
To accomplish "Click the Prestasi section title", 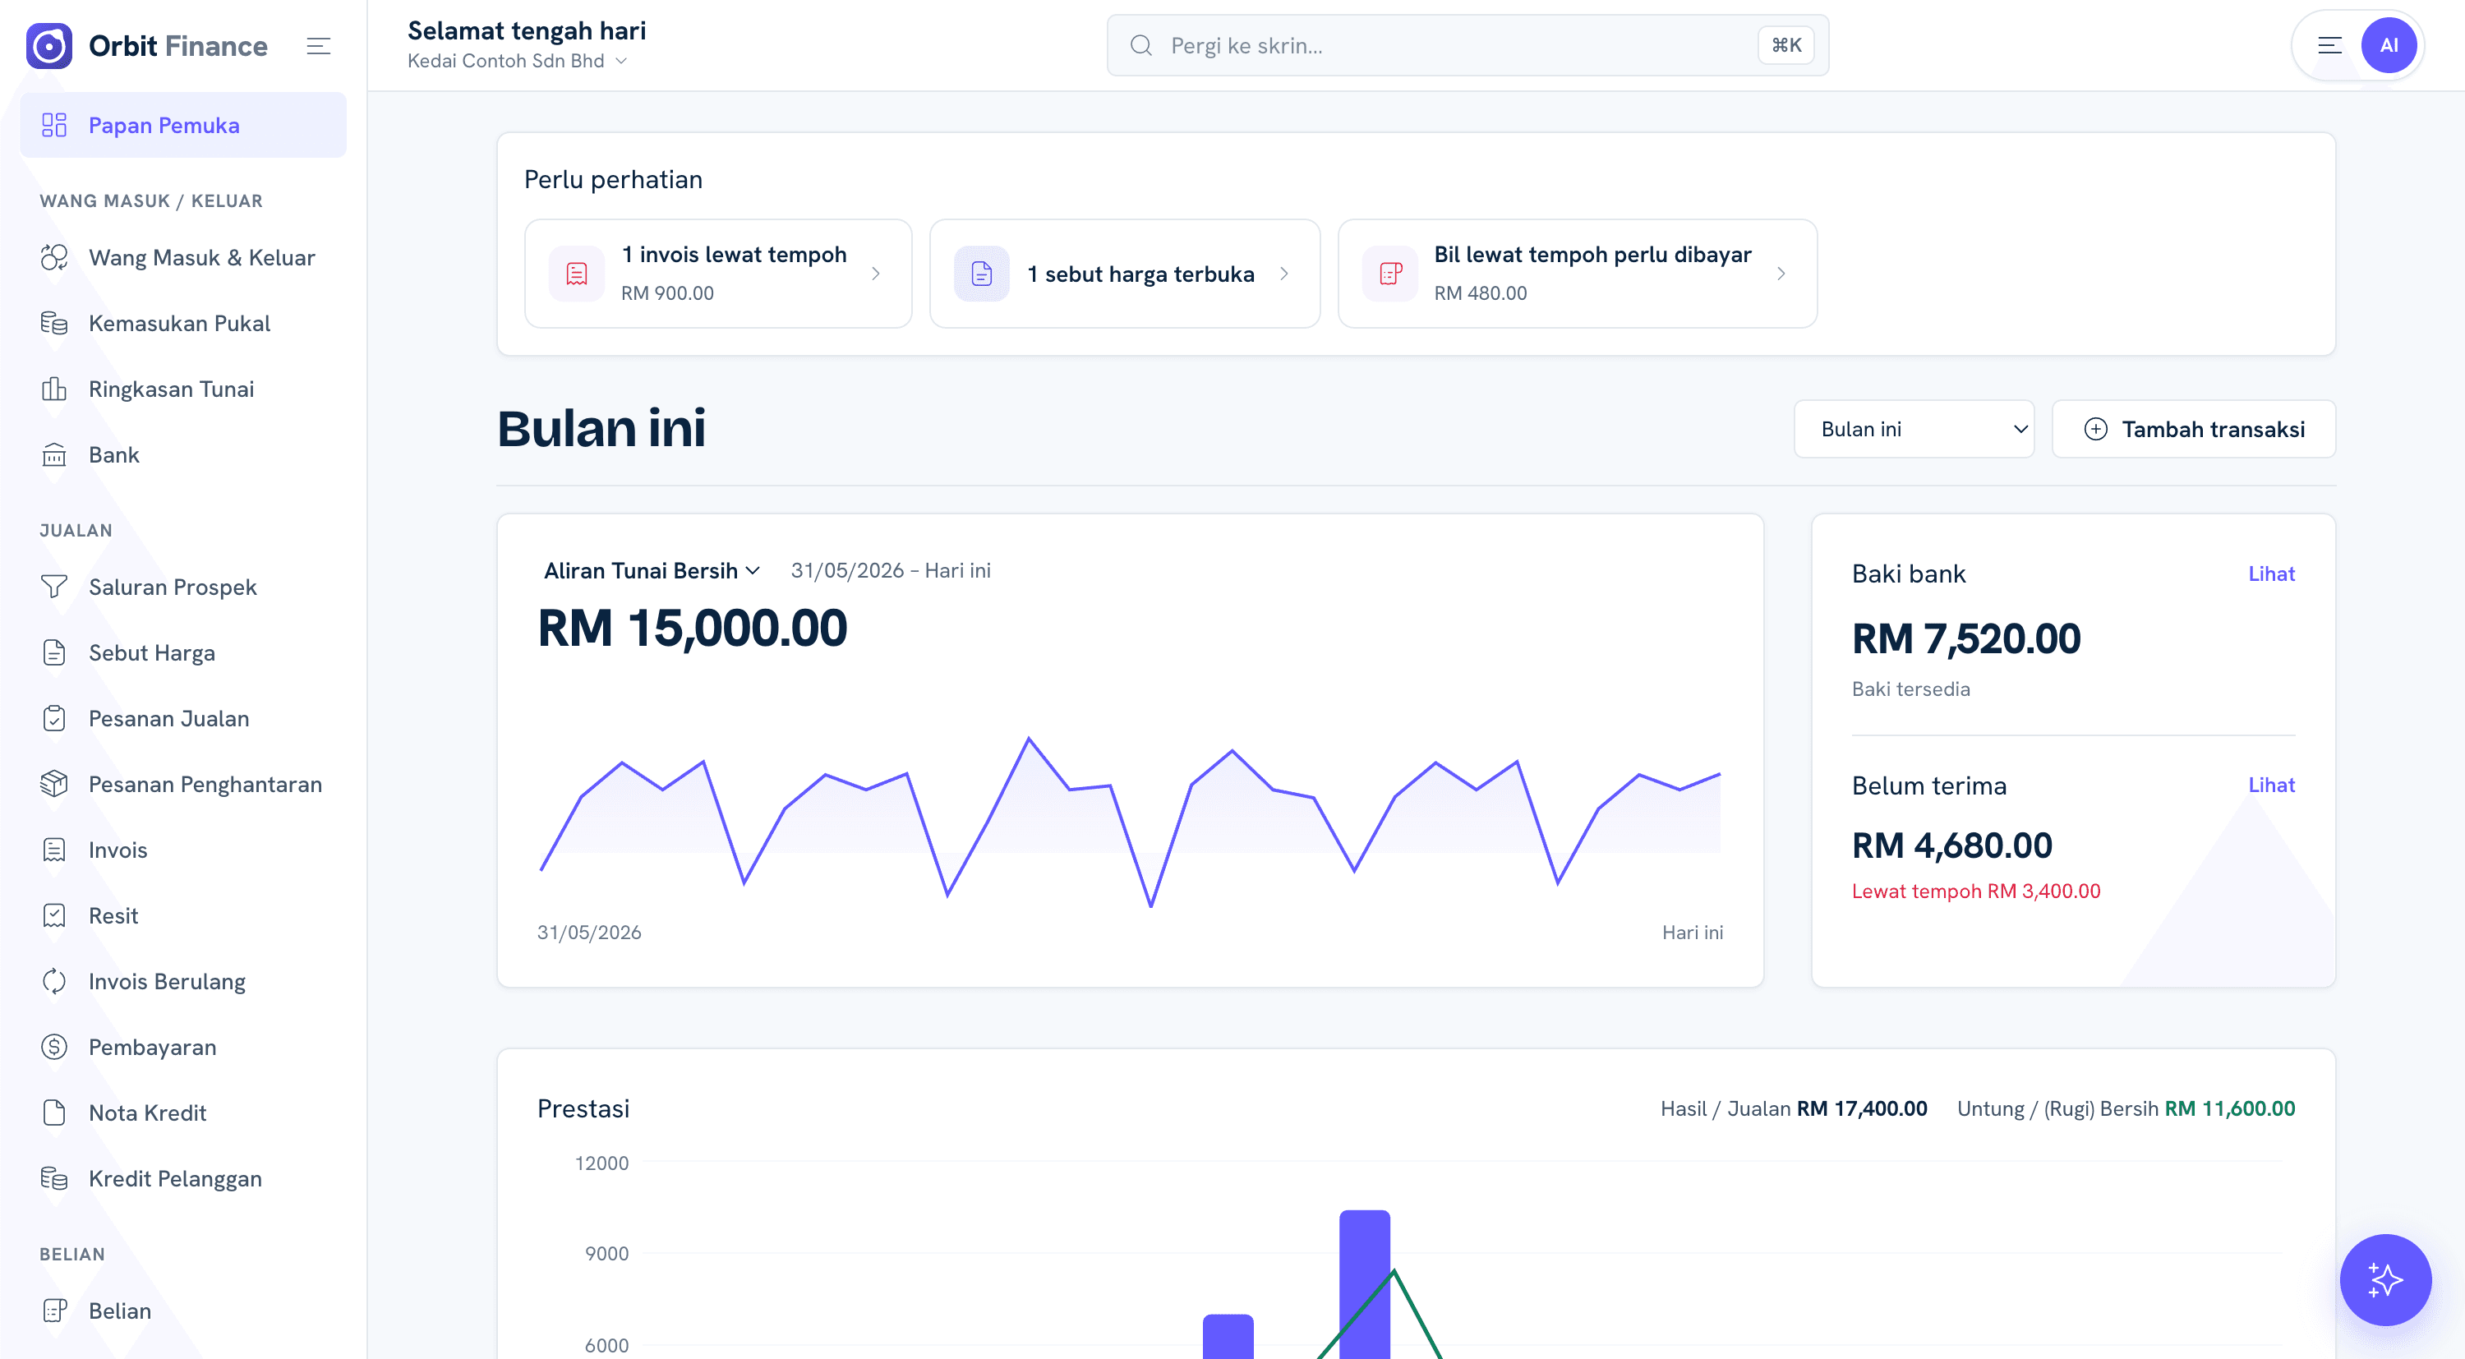I will [583, 1109].
